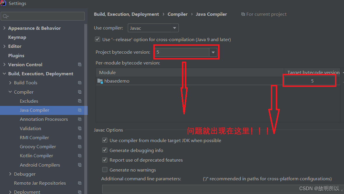This screenshot has width=344, height=194.
Task: Expand the Editor settings section
Action: [x=4, y=46]
